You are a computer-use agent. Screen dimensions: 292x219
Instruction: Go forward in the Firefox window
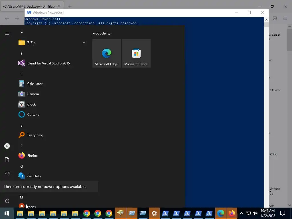pyautogui.click(x=17, y=18)
